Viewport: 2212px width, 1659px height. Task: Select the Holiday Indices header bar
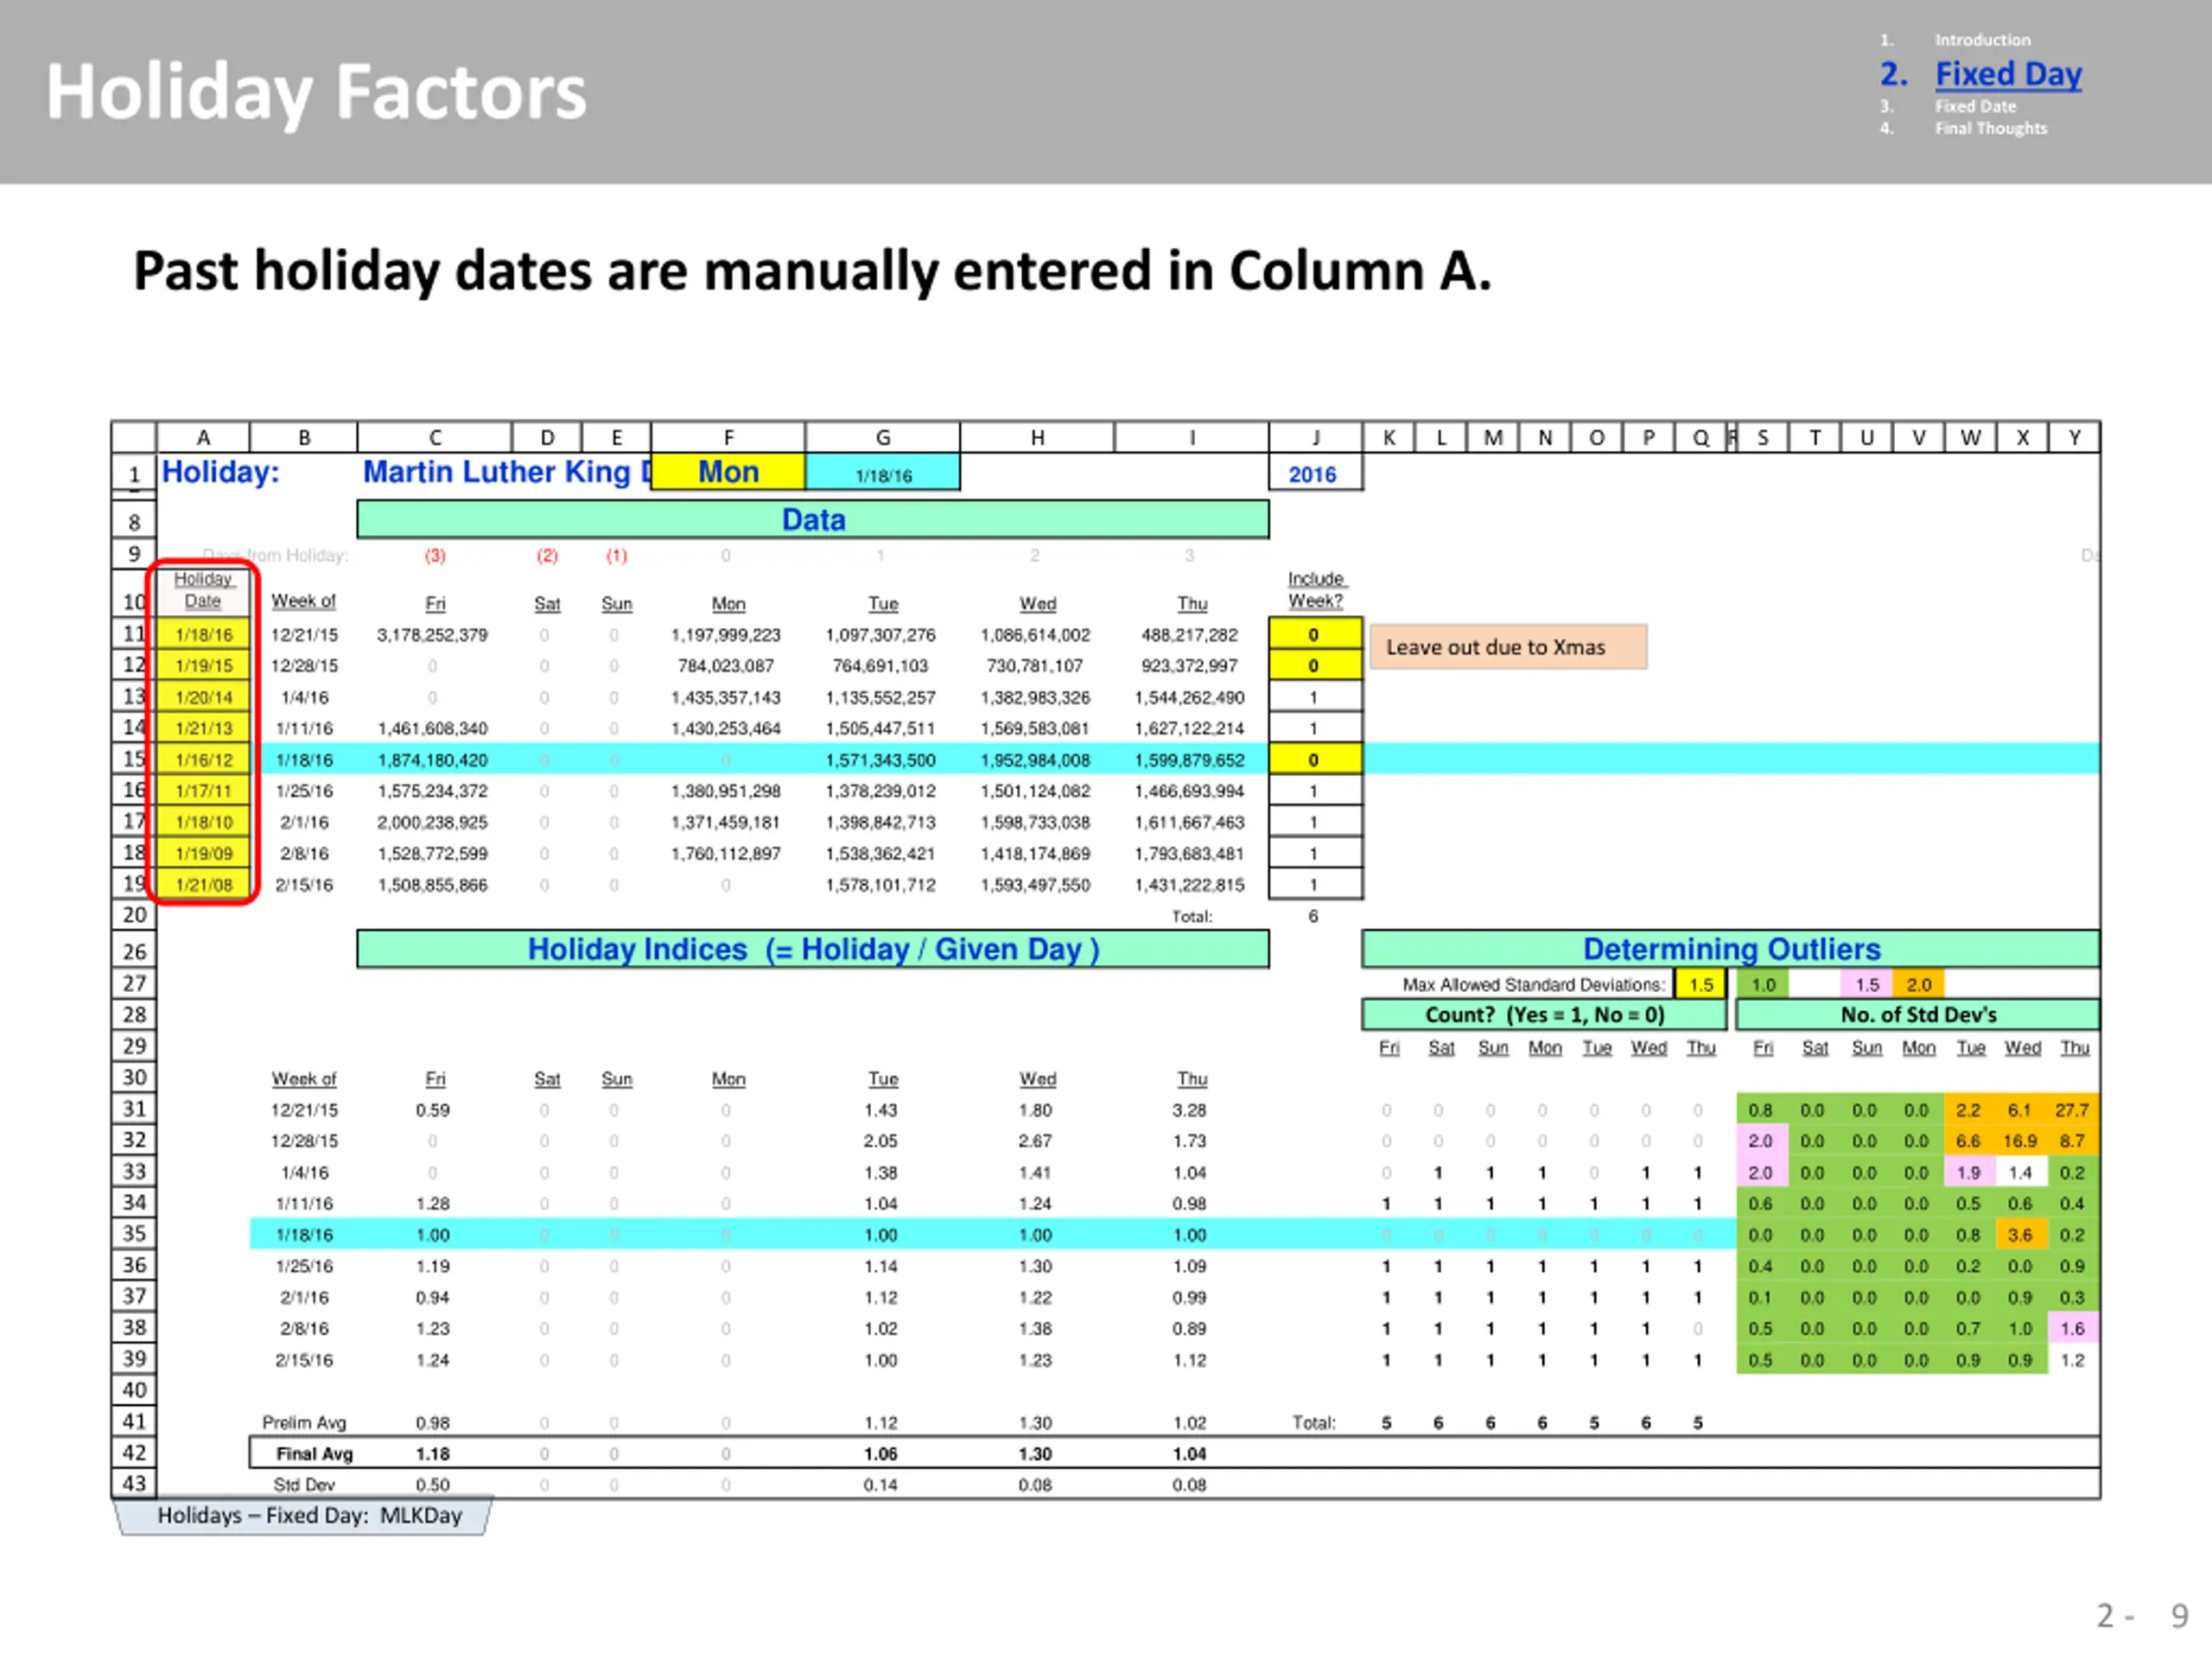[813, 949]
